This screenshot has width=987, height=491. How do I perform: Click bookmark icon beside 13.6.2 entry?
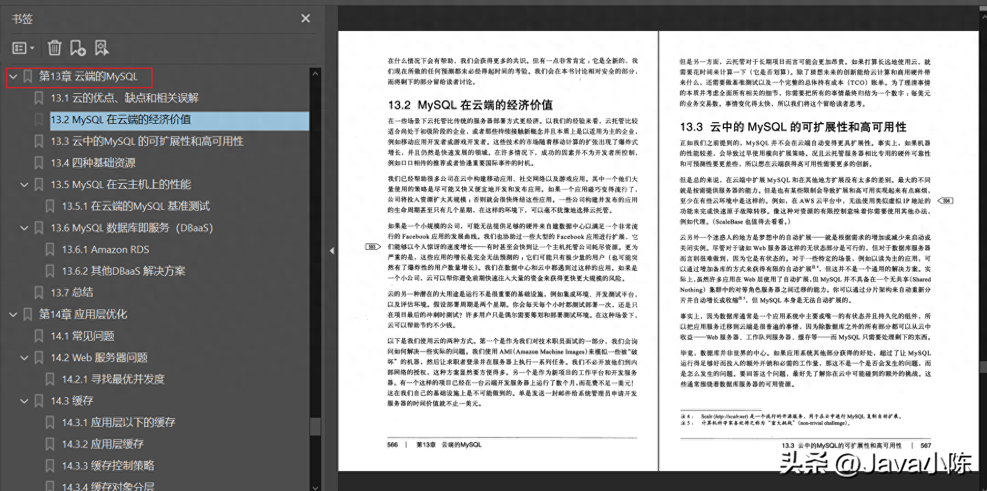pos(50,271)
